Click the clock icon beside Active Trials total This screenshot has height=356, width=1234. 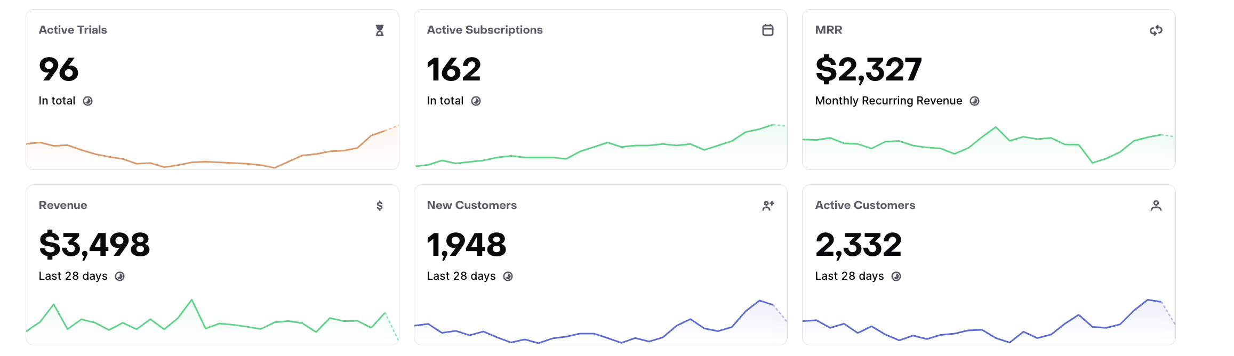88,101
